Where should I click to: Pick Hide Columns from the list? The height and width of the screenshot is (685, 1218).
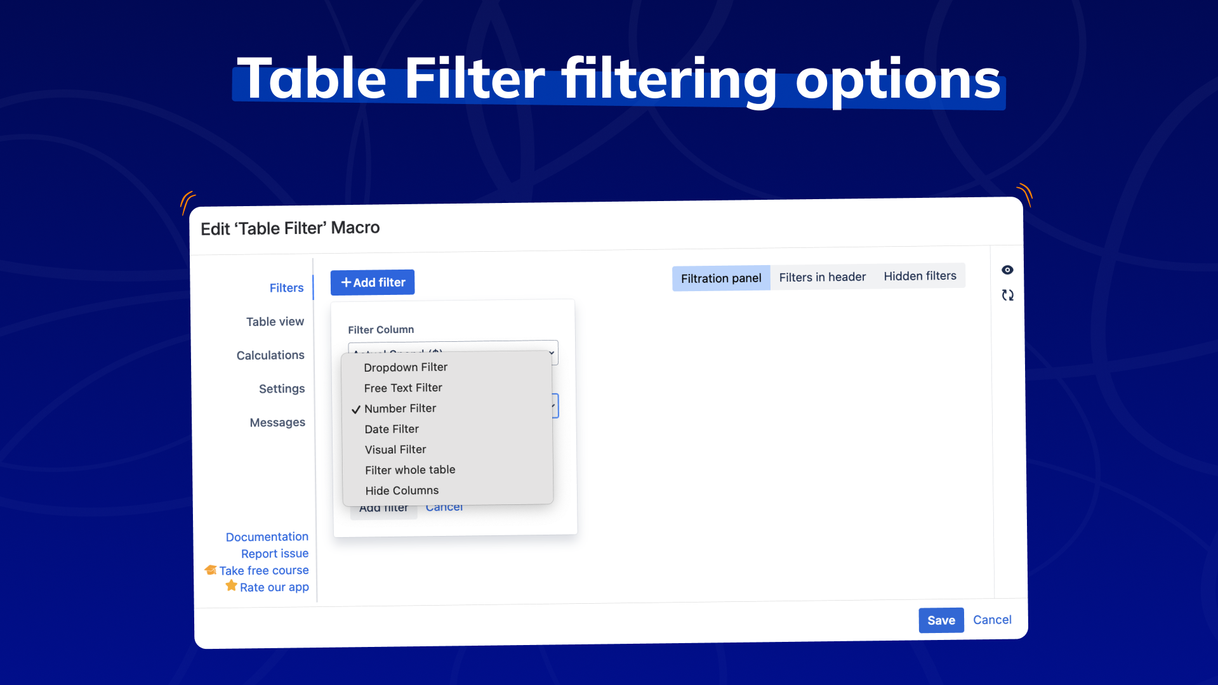(x=402, y=491)
